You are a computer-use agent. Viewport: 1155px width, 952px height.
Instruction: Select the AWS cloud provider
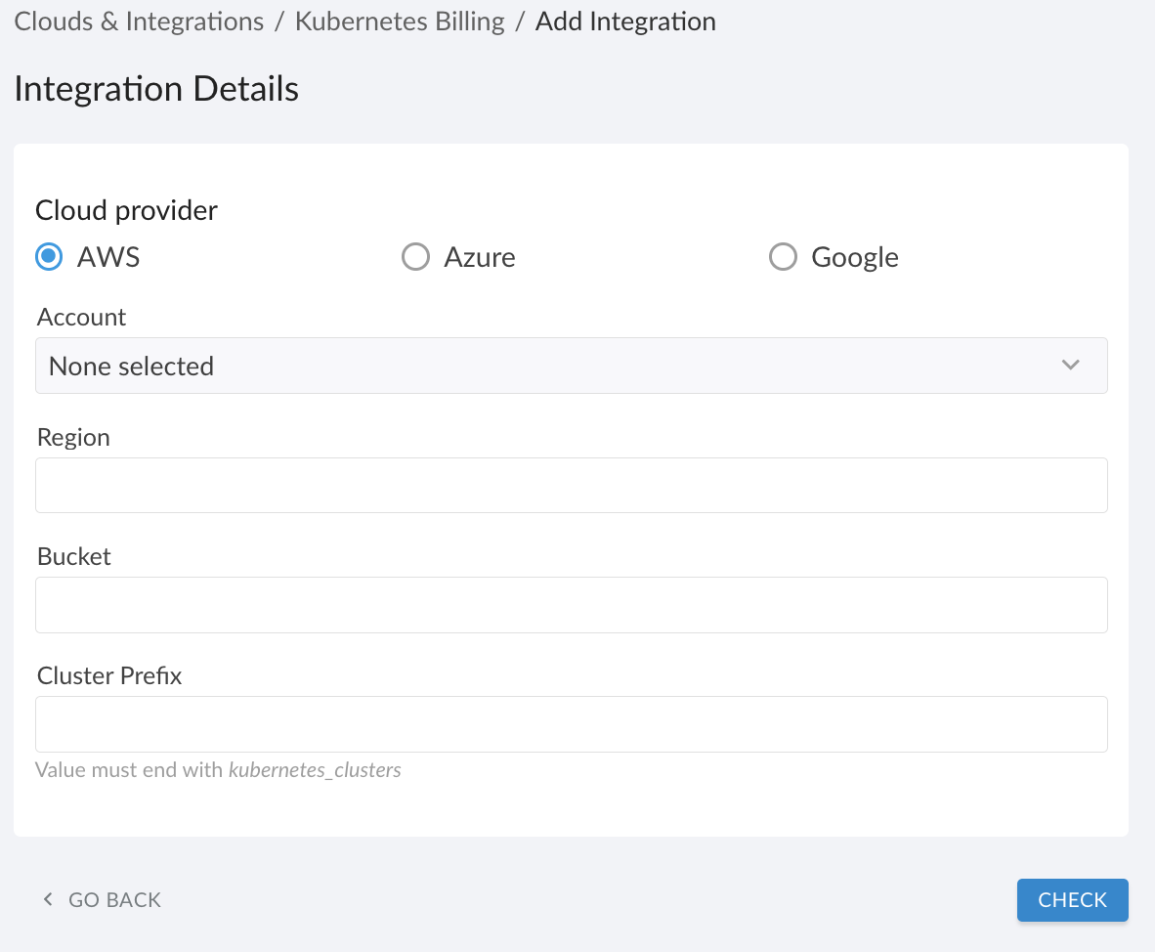click(x=48, y=256)
